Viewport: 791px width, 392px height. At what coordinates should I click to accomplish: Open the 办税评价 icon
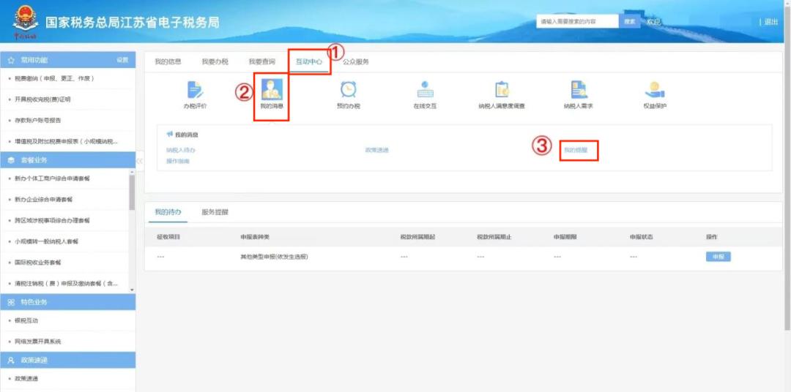[195, 90]
